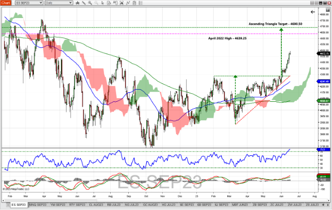This screenshot has width=332, height=210.
Task: Click the tab strip left arrow
Action: tap(9, 205)
